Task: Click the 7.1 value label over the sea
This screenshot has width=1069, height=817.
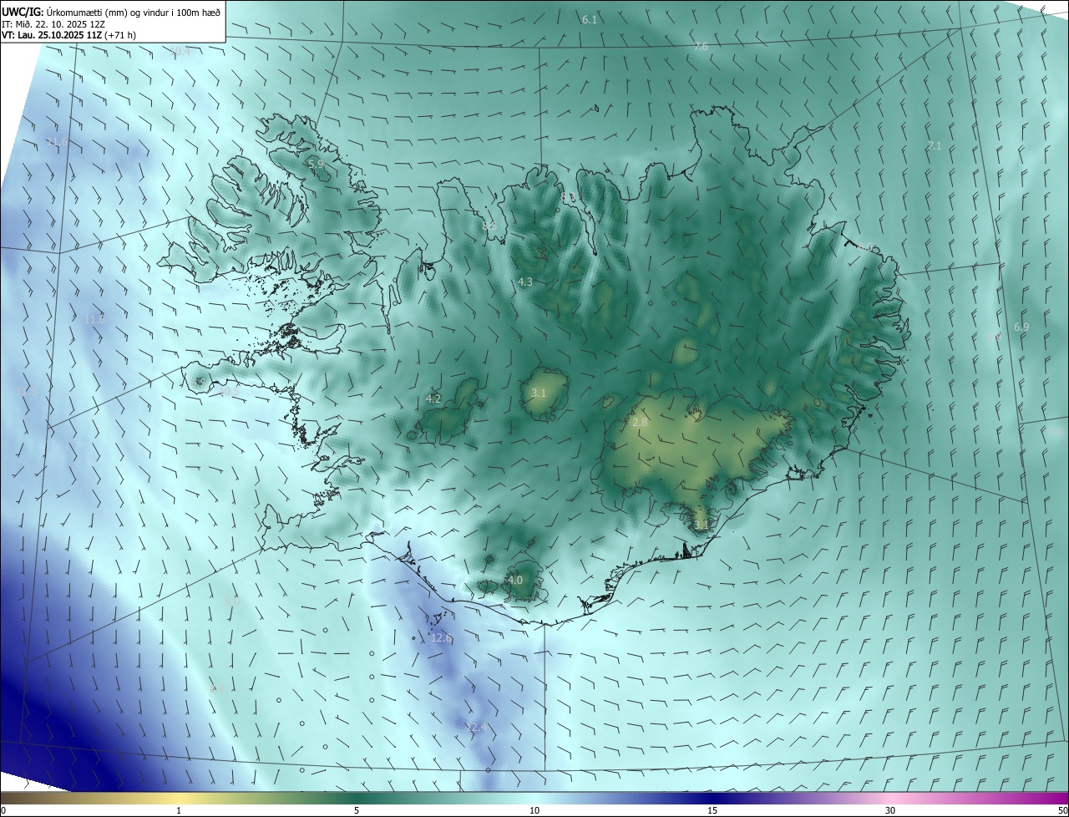Action: click(x=934, y=146)
